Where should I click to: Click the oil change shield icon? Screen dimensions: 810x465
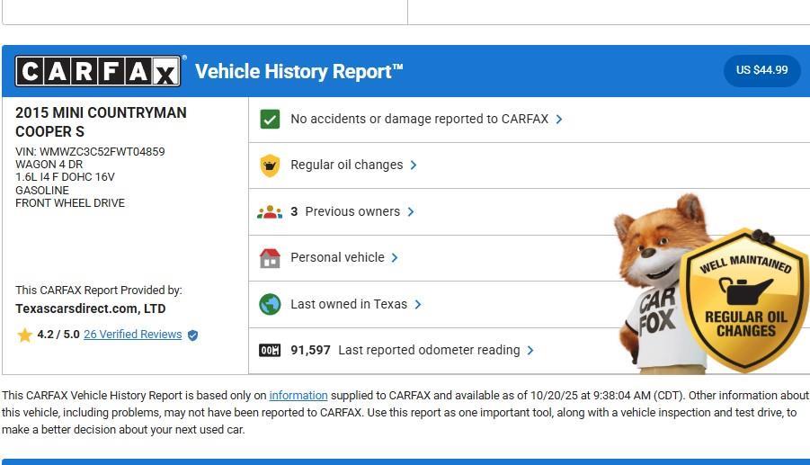(x=270, y=165)
